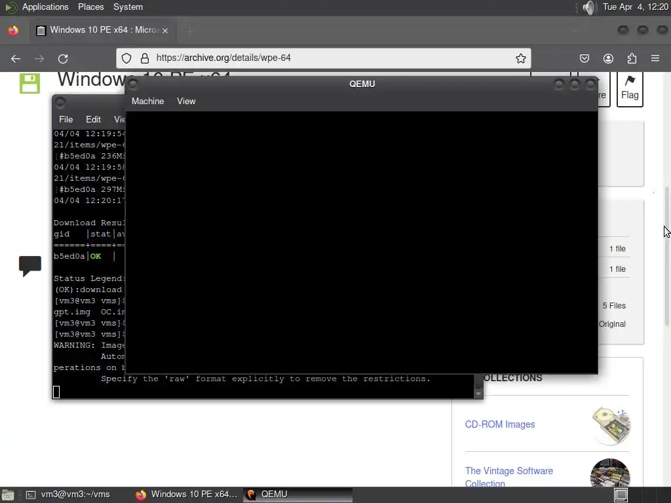Open the File menu in terminal window
Image resolution: width=671 pixels, height=503 pixels.
pos(66,119)
